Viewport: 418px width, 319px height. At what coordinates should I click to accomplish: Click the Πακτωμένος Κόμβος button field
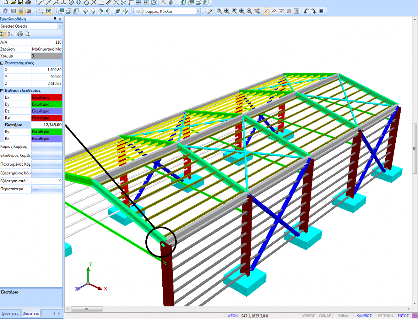(47, 164)
